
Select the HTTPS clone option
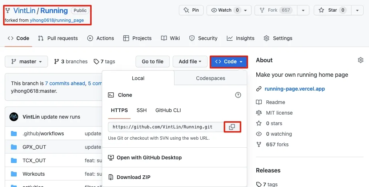point(119,110)
